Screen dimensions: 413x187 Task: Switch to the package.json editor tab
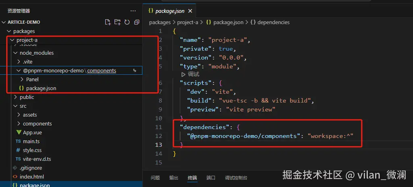click(x=170, y=11)
